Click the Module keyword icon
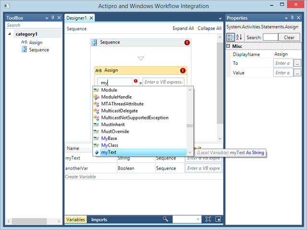 point(96,90)
